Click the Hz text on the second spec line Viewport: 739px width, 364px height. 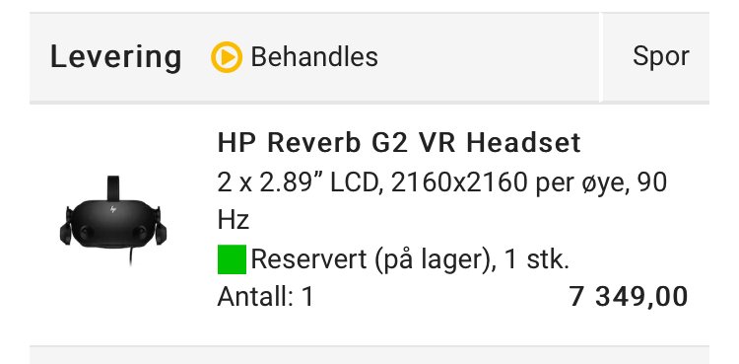(233, 221)
